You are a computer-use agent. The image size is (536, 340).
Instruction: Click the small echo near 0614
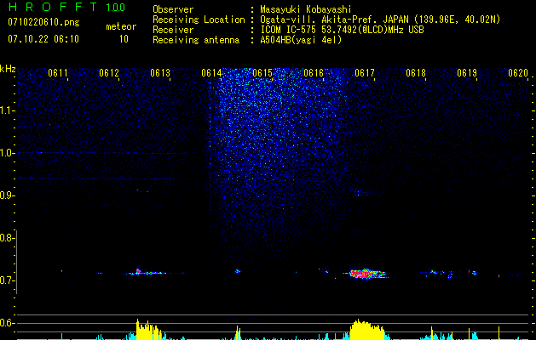pos(237,271)
